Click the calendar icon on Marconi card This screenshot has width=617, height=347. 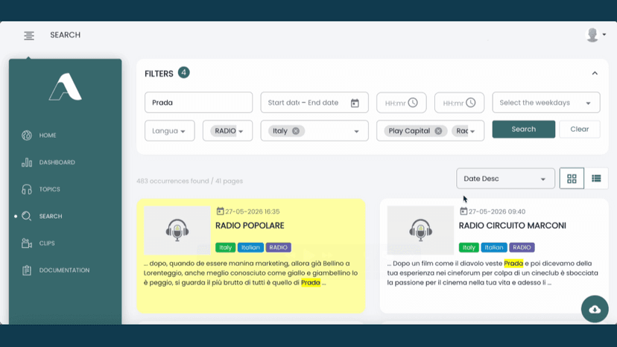(463, 211)
